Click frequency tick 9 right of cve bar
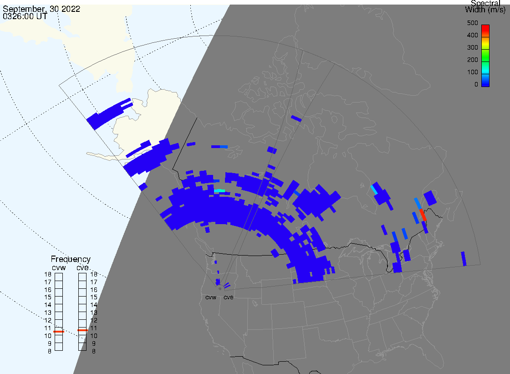This screenshot has width=510, height=374. [94, 343]
